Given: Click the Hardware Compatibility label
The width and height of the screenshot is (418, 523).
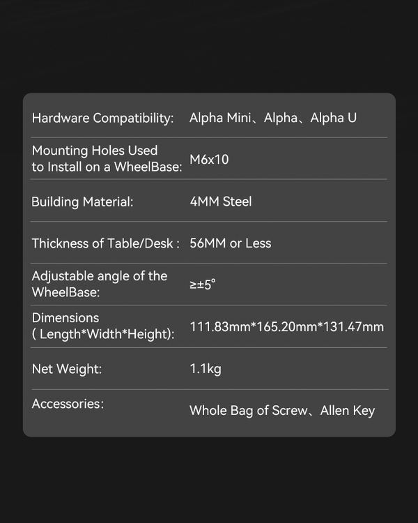Looking at the screenshot, I should (x=102, y=118).
